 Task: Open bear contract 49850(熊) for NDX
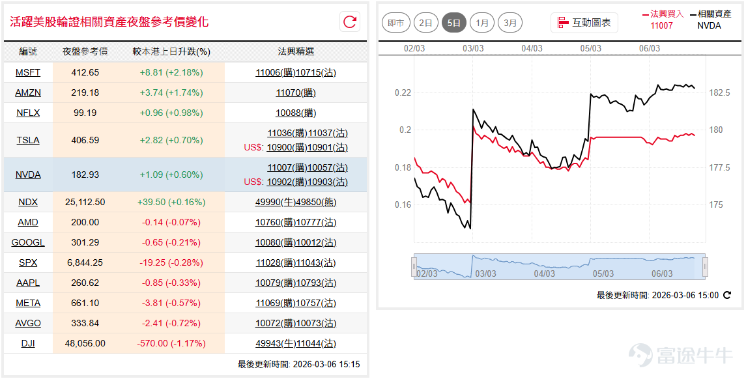coord(317,202)
